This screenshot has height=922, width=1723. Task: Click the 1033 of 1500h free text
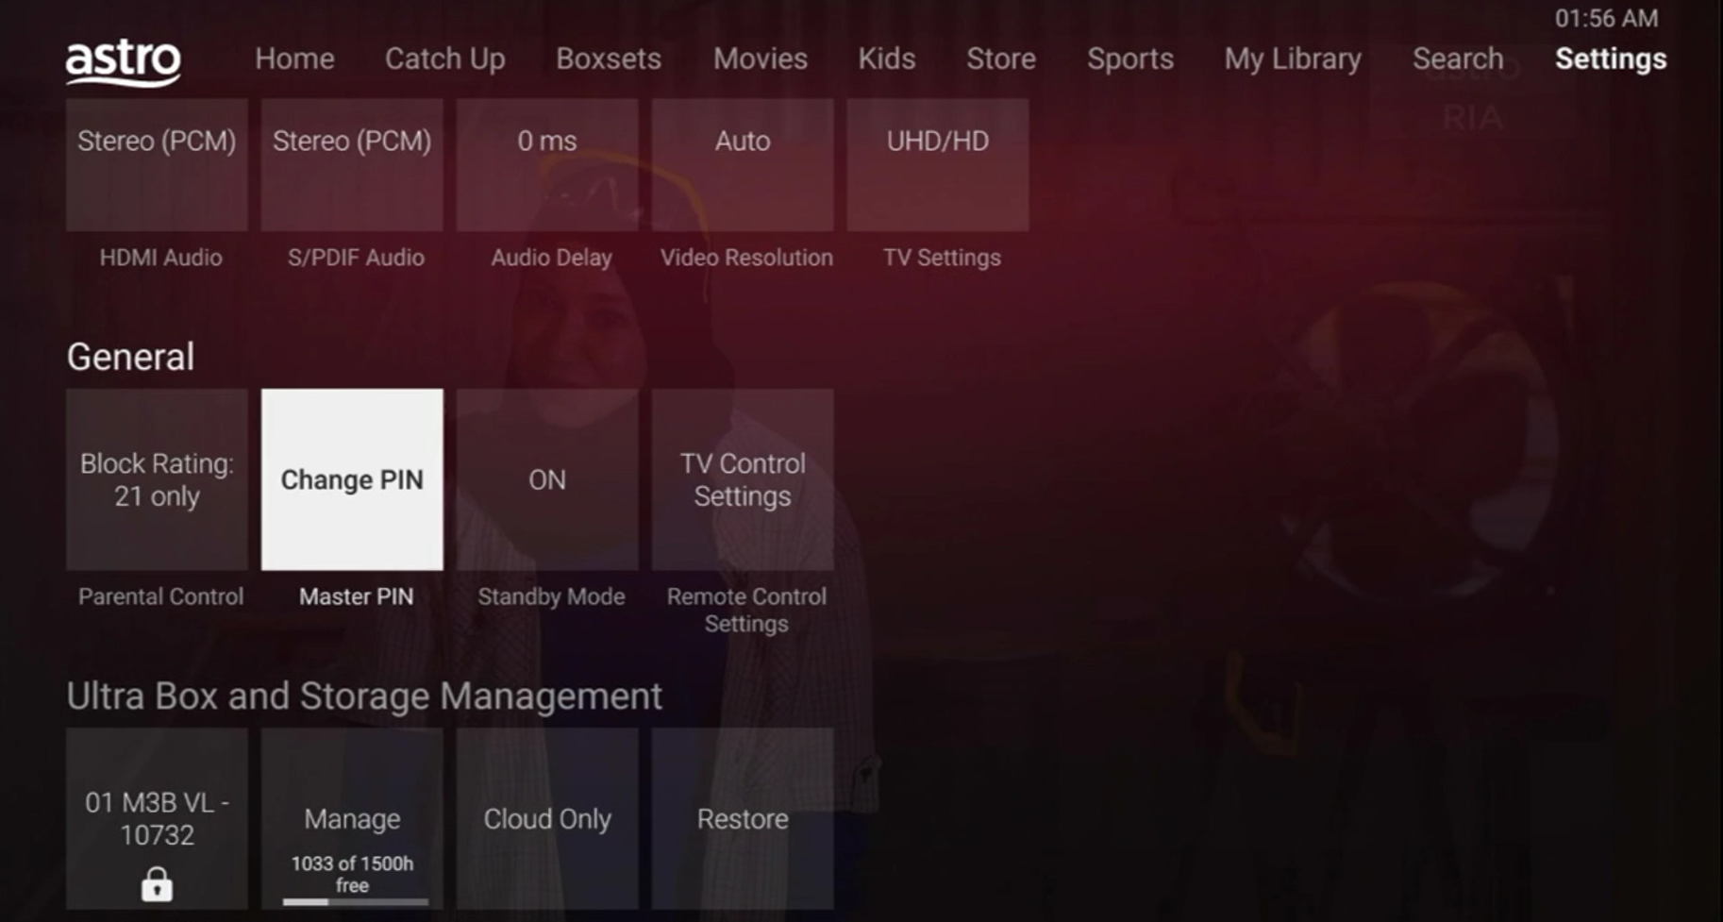coord(352,874)
